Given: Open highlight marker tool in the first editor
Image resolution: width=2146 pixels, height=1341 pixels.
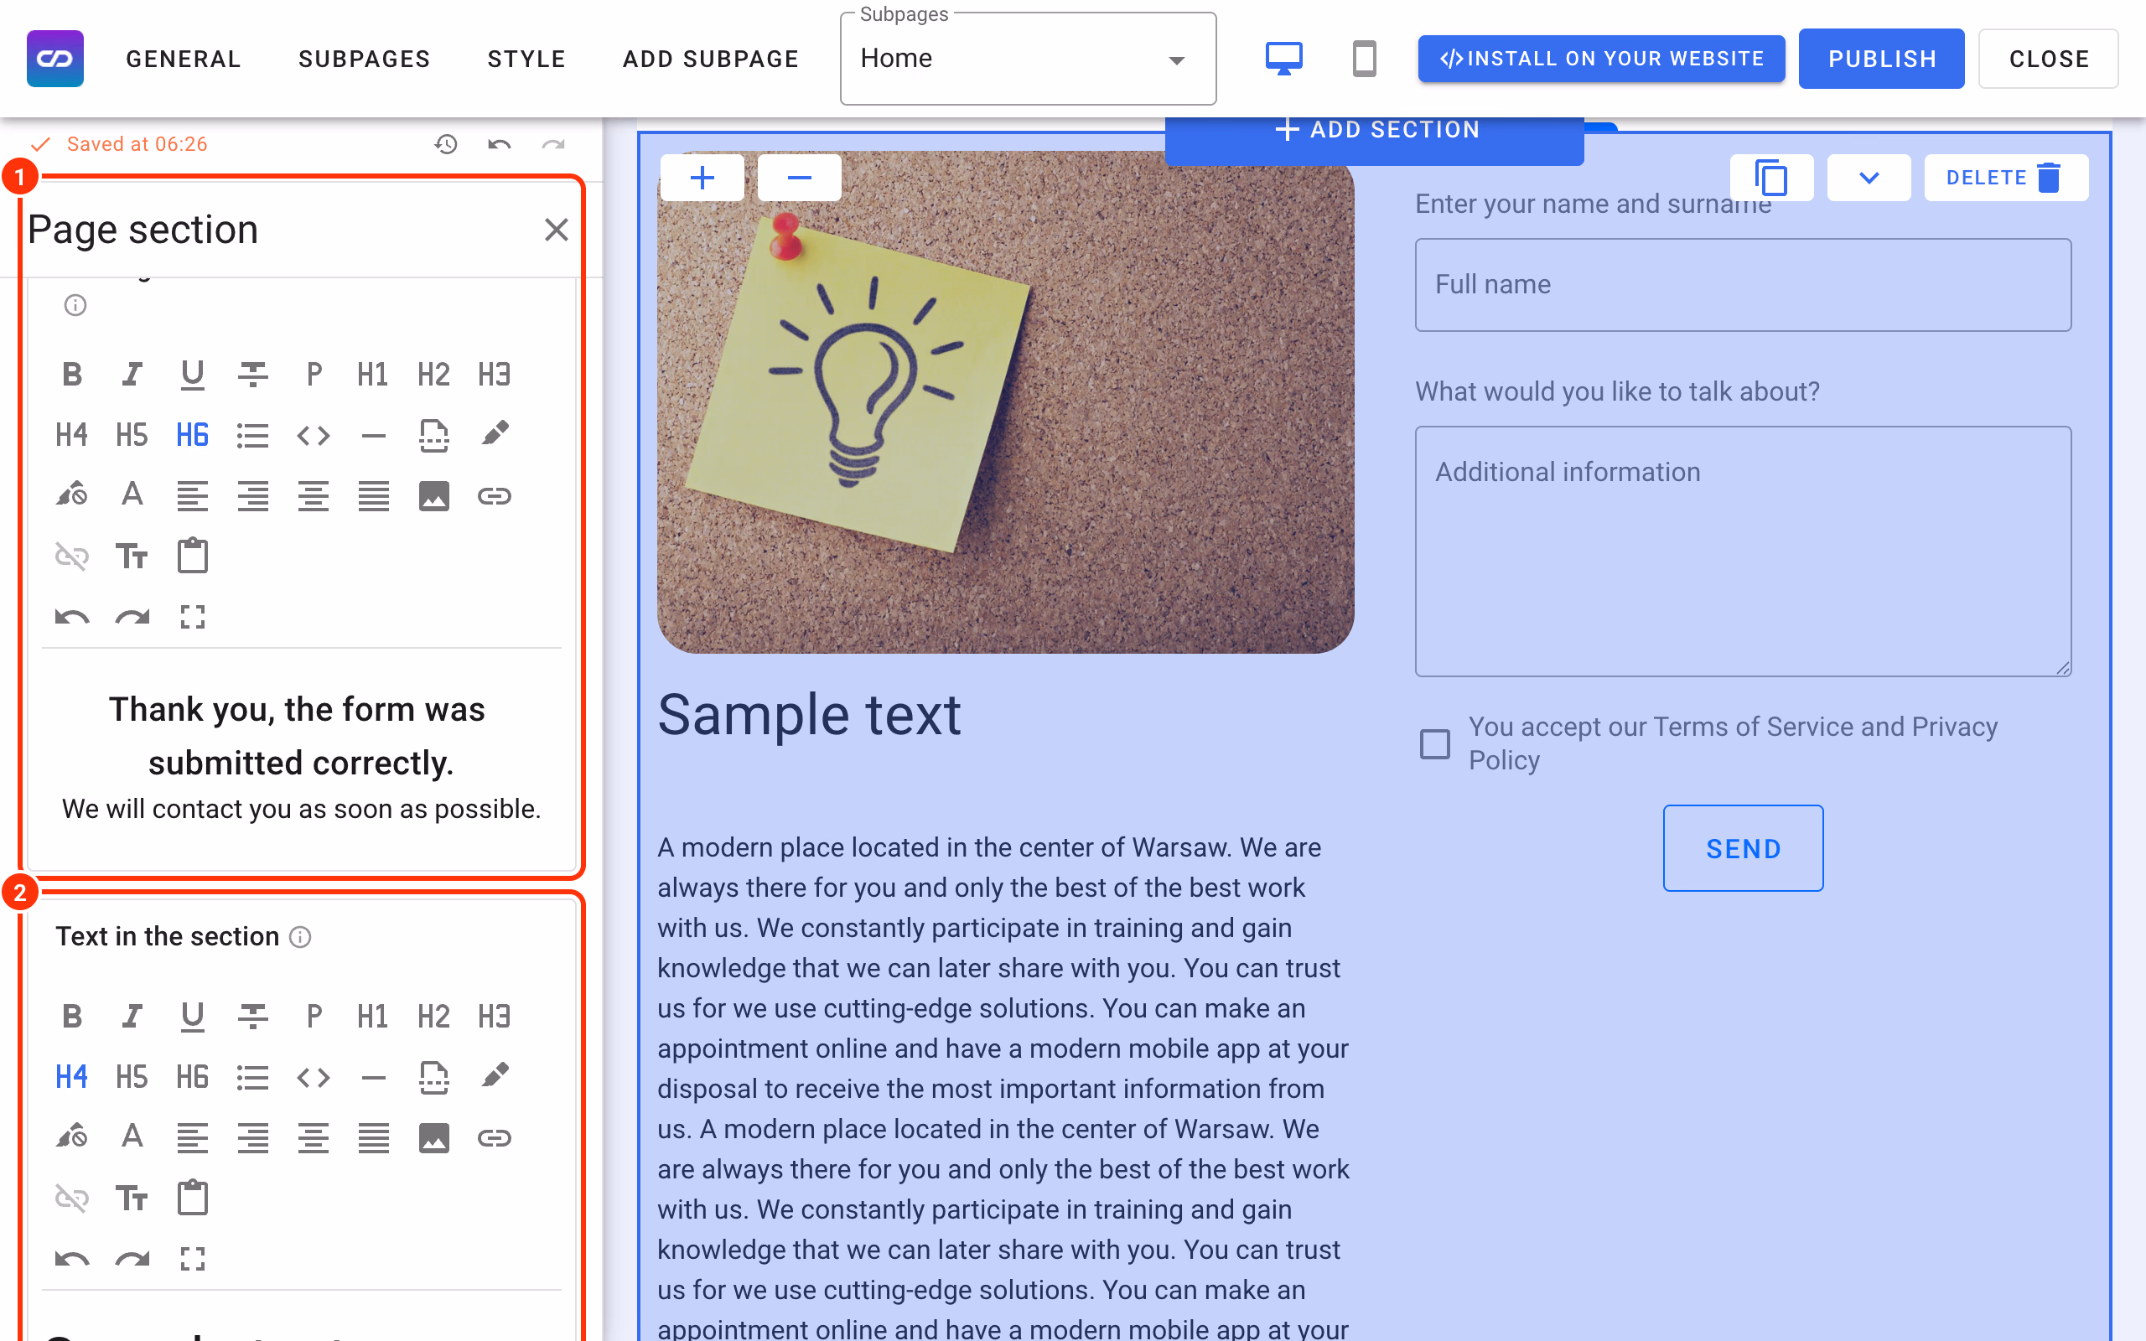Looking at the screenshot, I should pos(494,435).
